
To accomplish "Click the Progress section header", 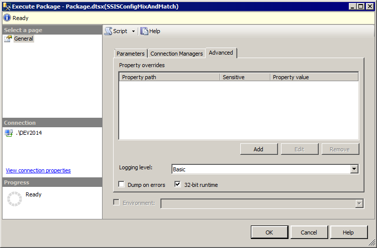I will pyautogui.click(x=52, y=182).
